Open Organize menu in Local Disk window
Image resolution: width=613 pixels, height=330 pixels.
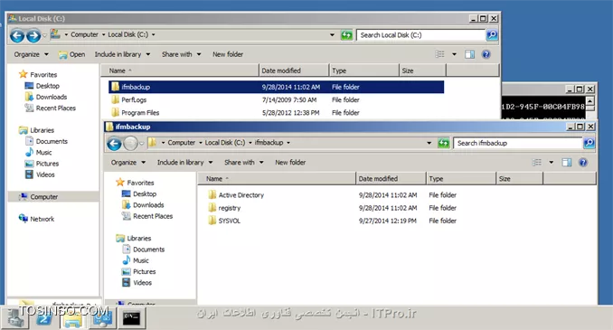tap(32, 54)
